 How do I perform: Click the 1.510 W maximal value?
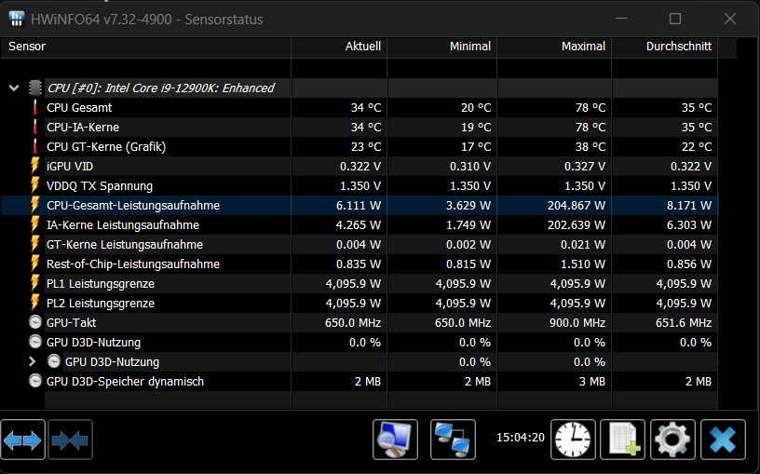tap(583, 264)
